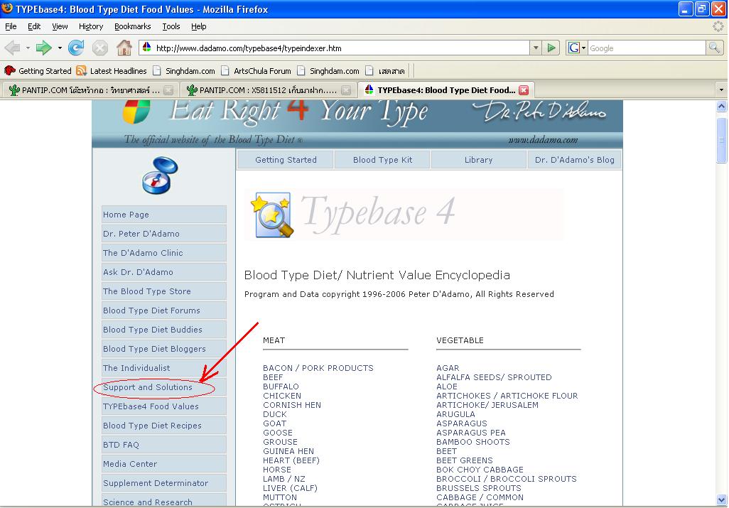Click the Home Page sidebar link
The width and height of the screenshot is (729, 508).
[163, 215]
